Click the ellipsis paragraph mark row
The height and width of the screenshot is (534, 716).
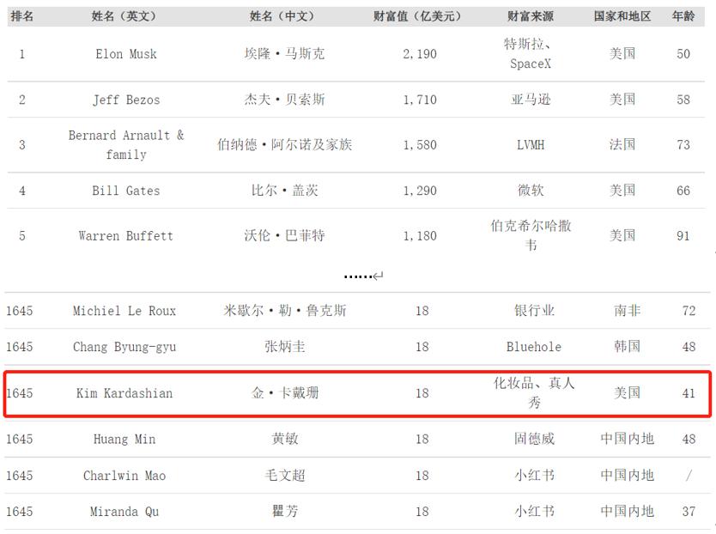click(x=363, y=276)
